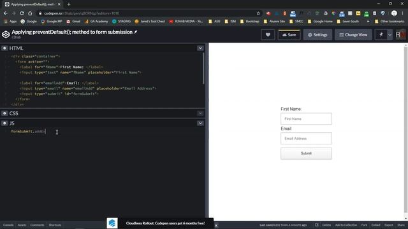Click the open-in-new-window icon in footer
This screenshot has width=408, height=229.
click(317, 225)
